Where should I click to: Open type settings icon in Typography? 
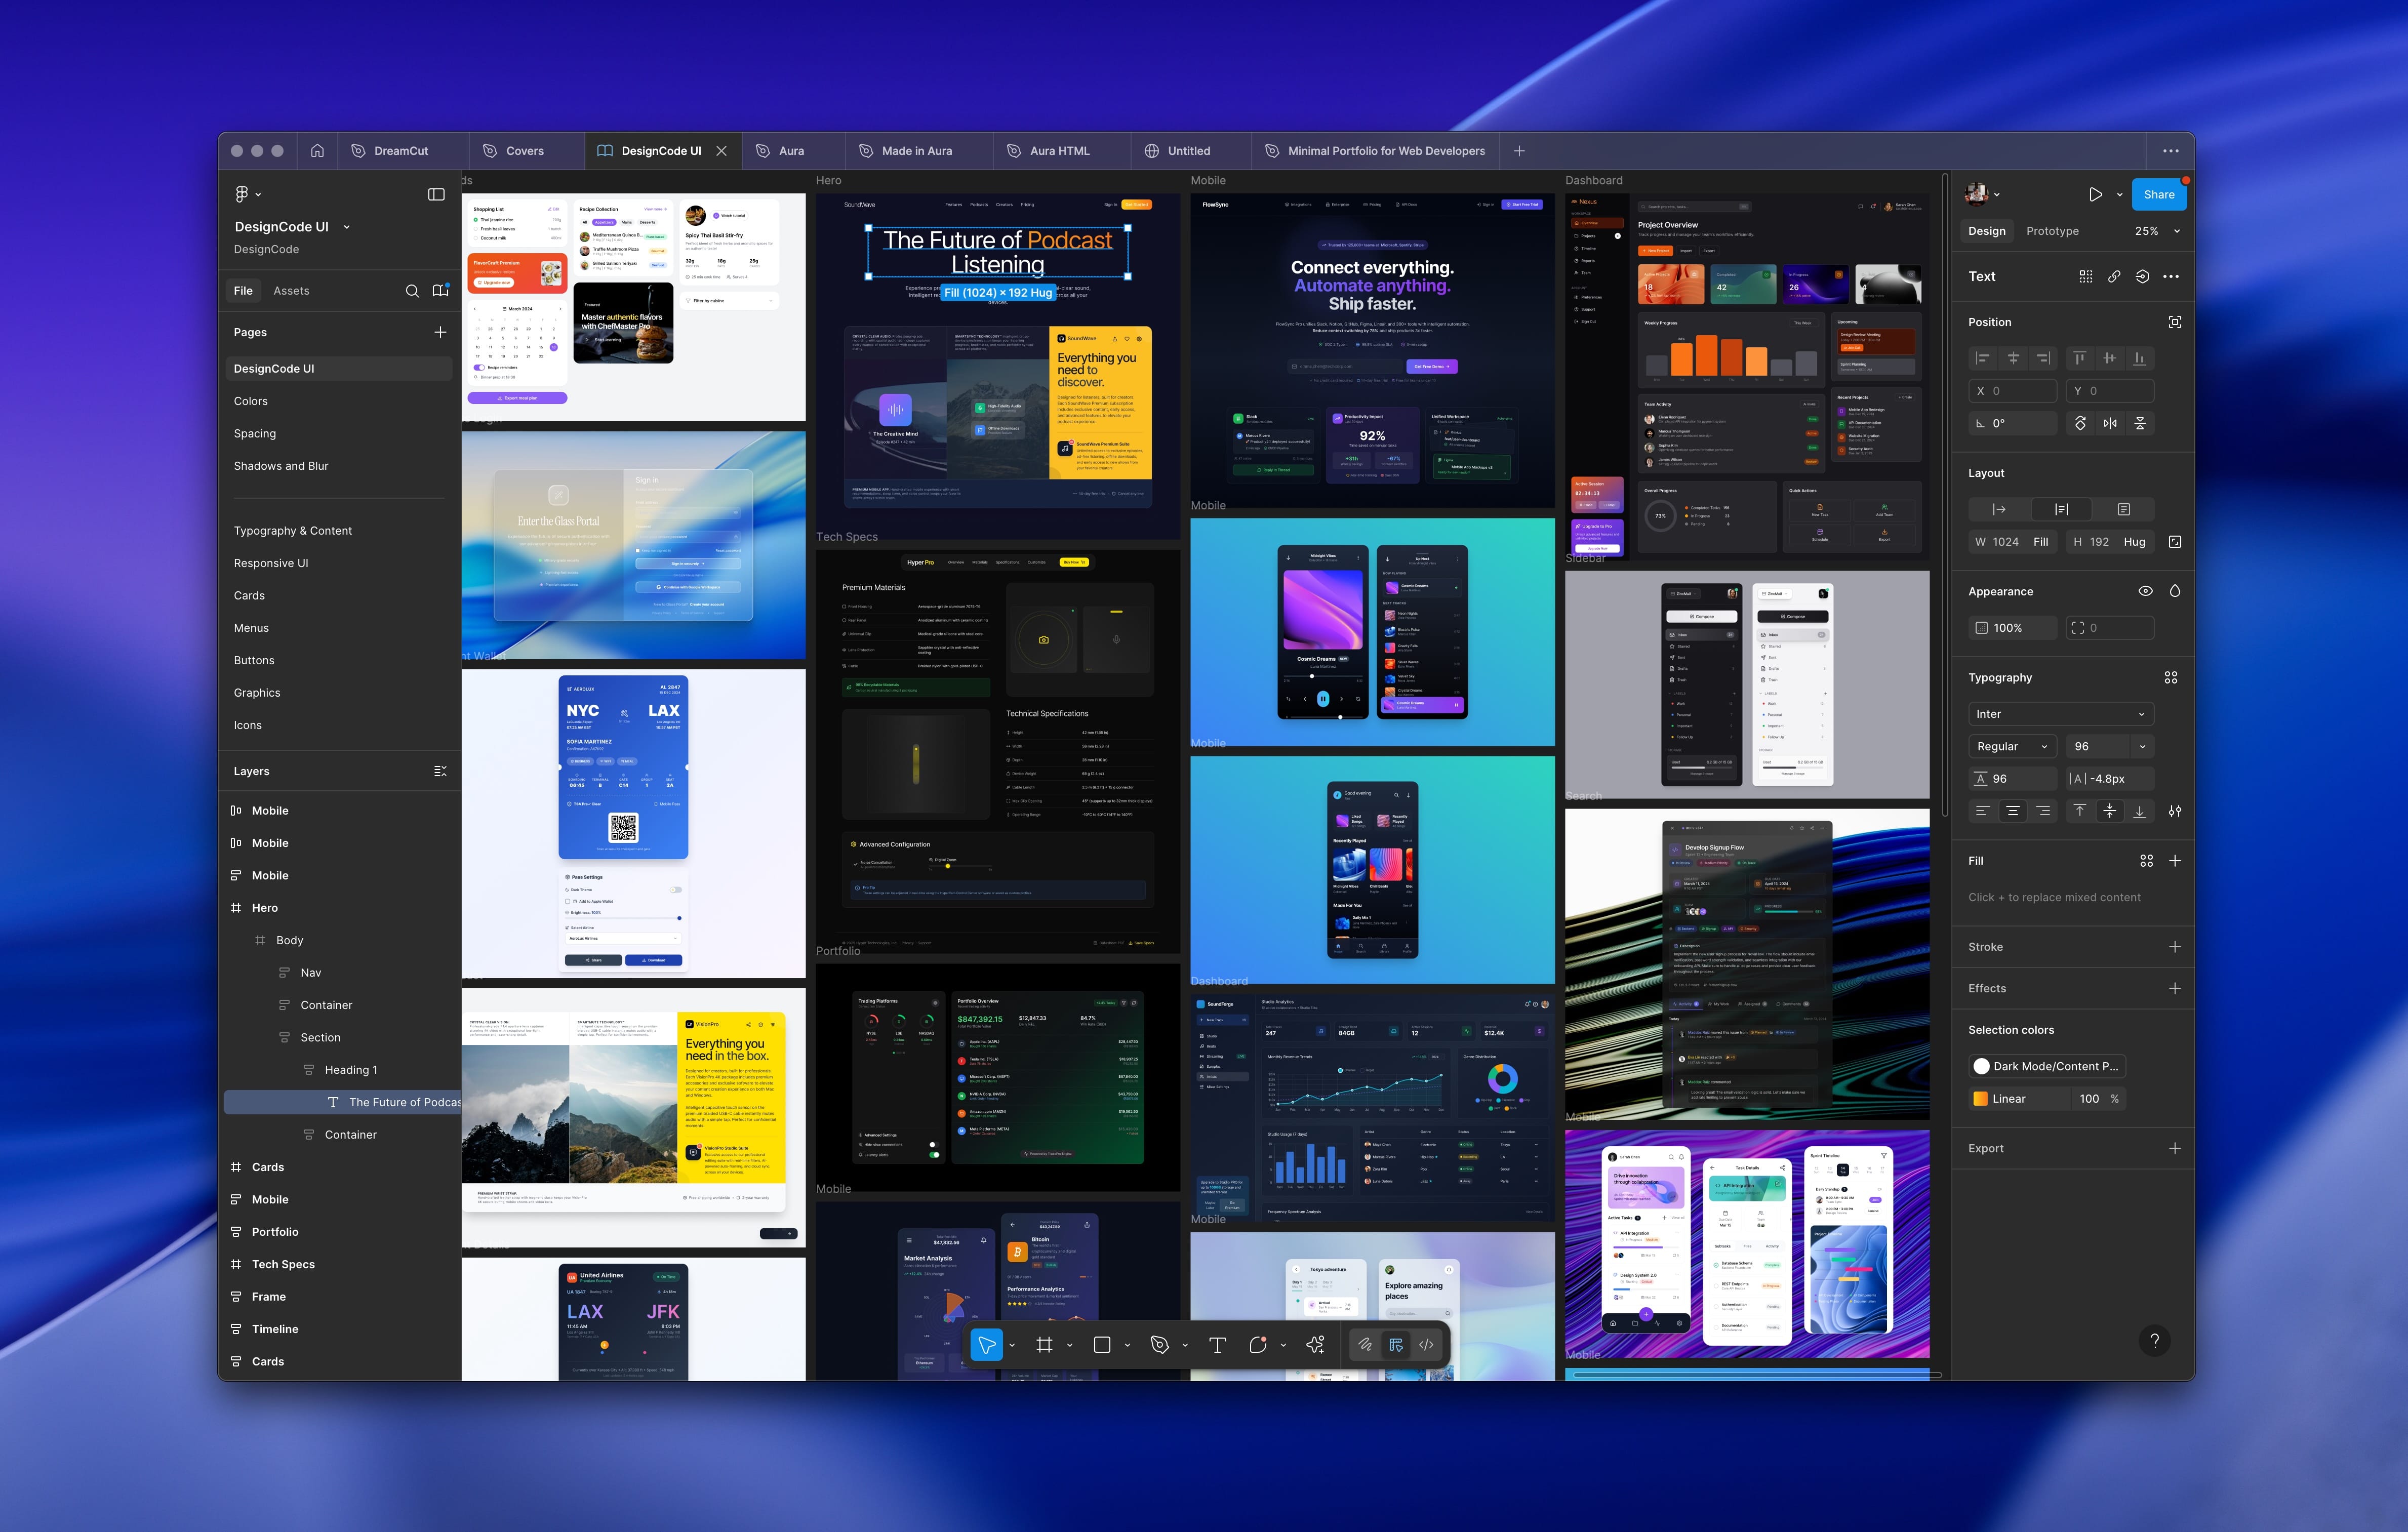pyautogui.click(x=2175, y=811)
